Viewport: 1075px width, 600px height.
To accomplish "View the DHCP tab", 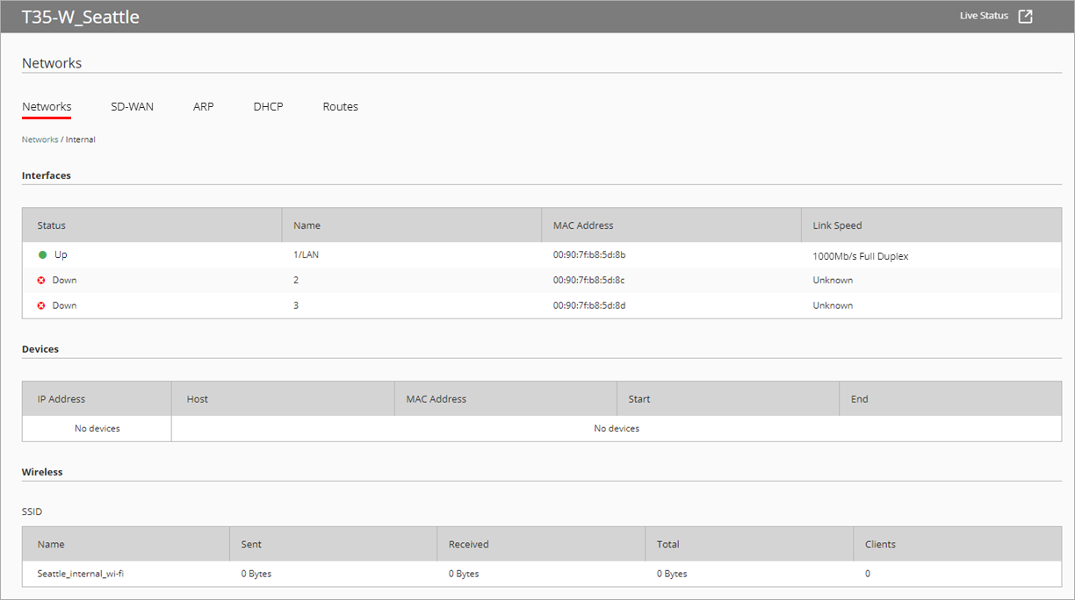I will click(268, 106).
